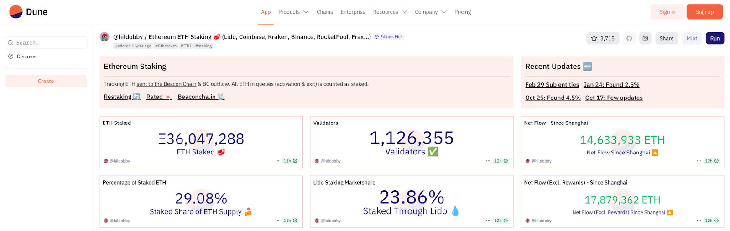Screen dimensions: 730x231
Task: Click the 12h badge on Net Flow (Excl. Rewards) card
Action: 712,221
